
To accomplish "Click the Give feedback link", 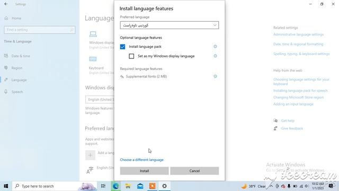I will coord(292,128).
